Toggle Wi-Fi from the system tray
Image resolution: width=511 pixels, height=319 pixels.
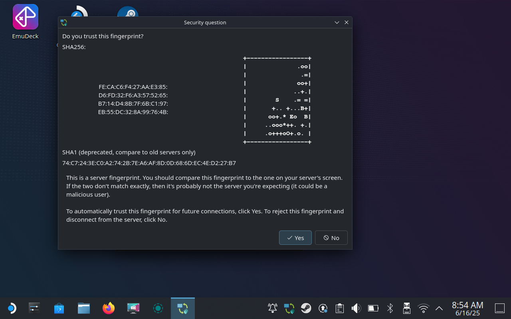point(423,308)
